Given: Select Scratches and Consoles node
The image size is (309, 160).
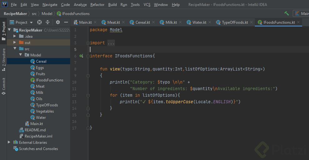Looking at the screenshot, I should pyautogui.click(x=36, y=148).
